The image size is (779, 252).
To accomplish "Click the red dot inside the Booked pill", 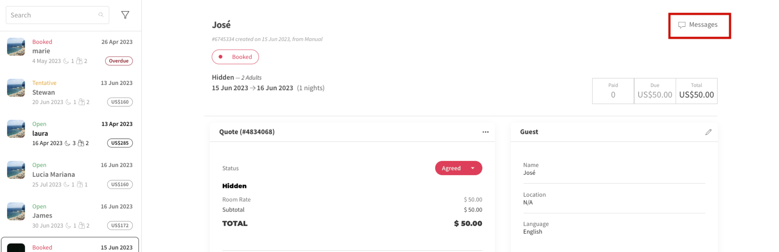I will 221,57.
